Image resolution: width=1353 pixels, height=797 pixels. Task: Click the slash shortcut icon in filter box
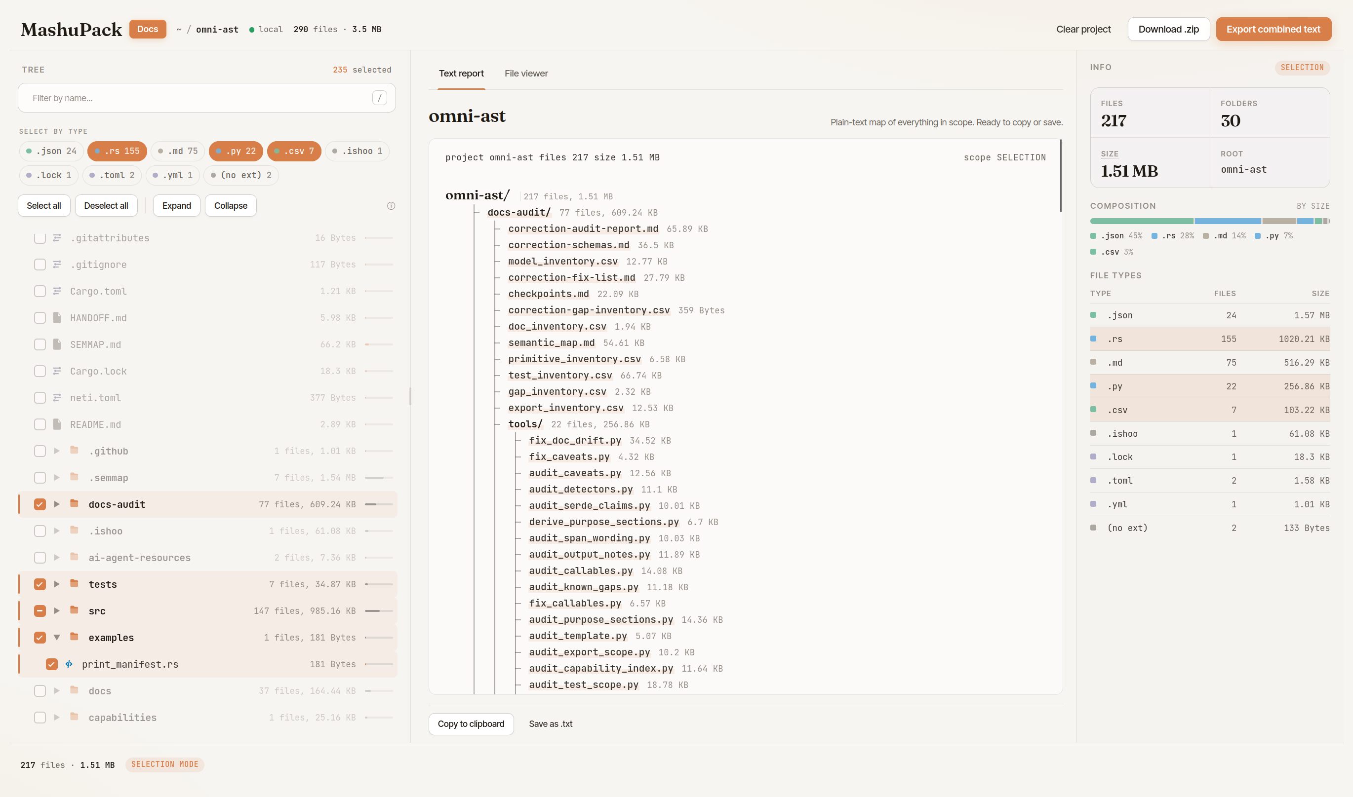click(379, 98)
